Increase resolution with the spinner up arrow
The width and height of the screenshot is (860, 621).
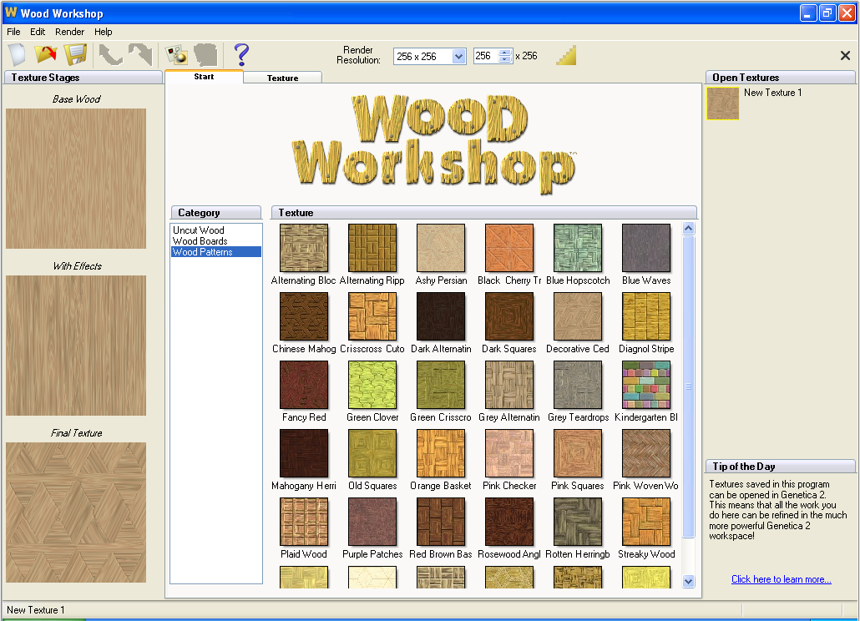pos(504,53)
